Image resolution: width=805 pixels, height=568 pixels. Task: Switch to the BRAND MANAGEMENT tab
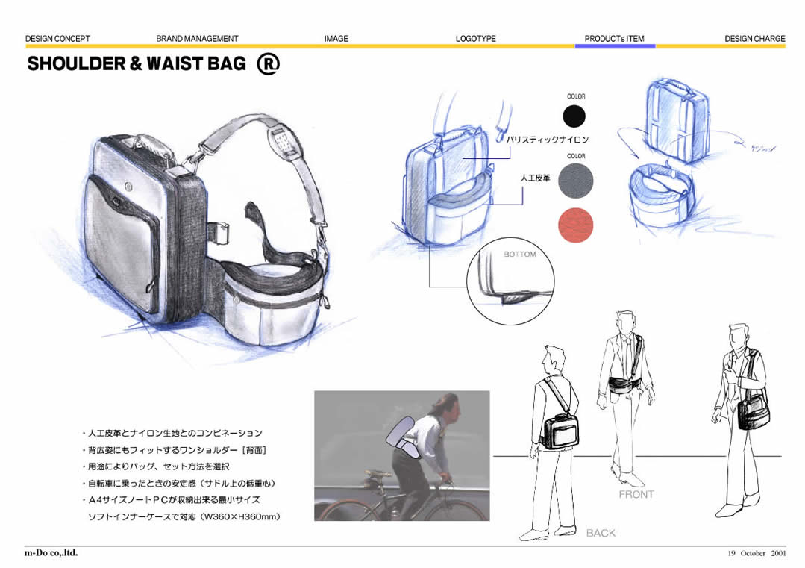pos(197,39)
